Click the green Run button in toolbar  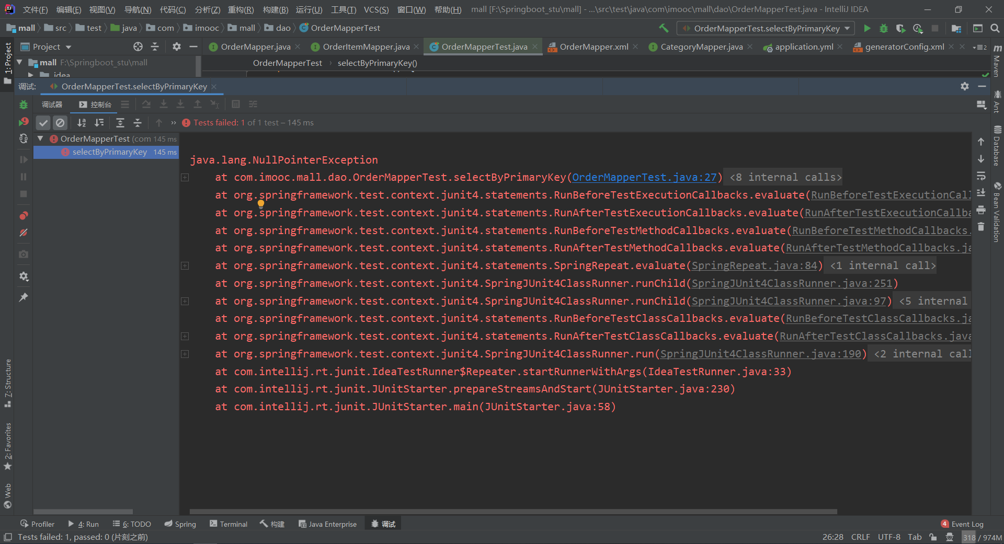click(867, 28)
